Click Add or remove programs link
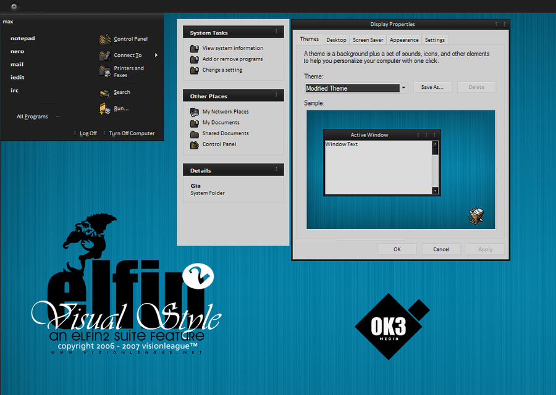Viewport: 556px width, 395px height. coord(233,59)
